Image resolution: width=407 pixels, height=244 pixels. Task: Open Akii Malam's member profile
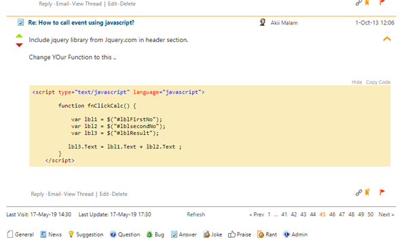click(284, 23)
